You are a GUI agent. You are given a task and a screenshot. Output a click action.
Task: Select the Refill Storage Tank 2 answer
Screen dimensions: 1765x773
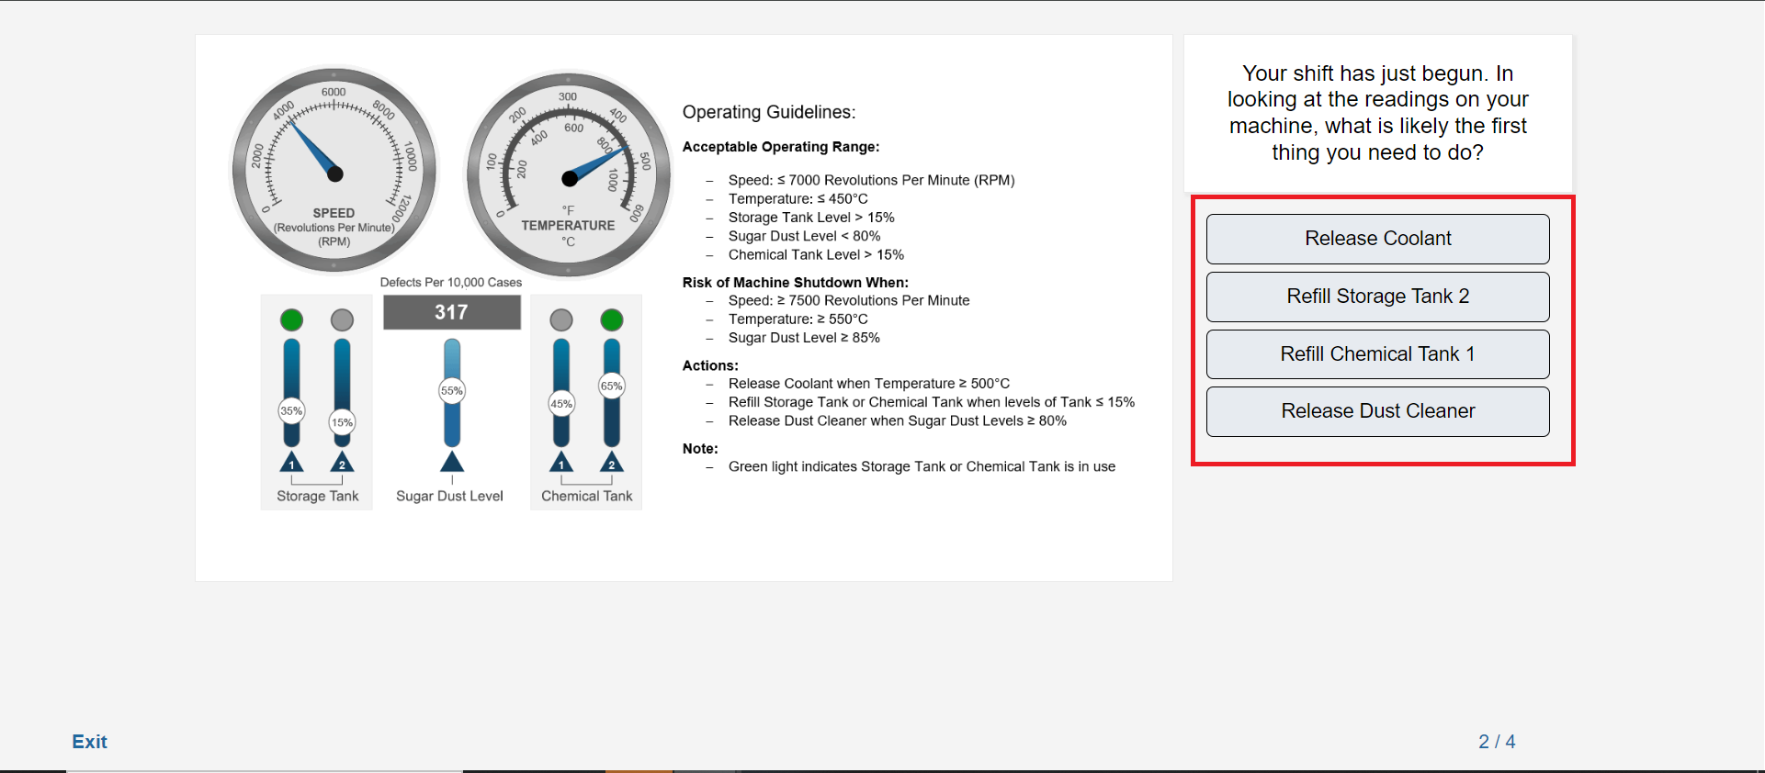(1377, 297)
